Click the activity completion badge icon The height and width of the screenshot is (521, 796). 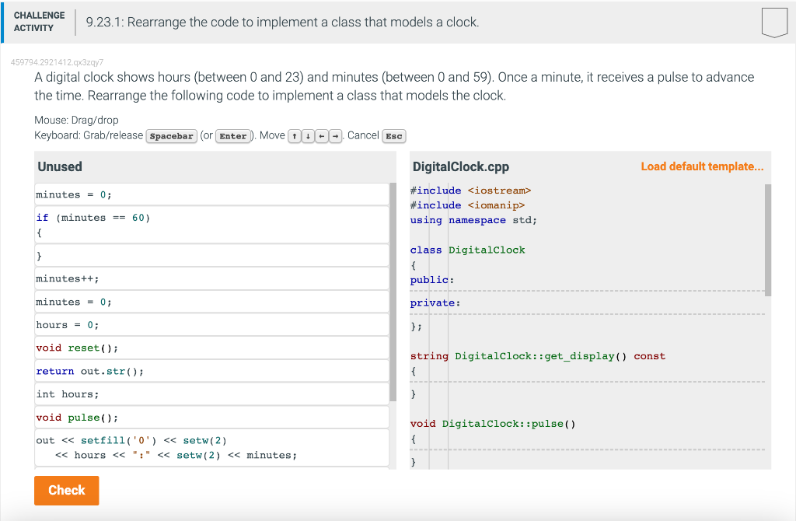[774, 23]
